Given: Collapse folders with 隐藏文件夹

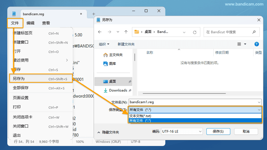Looking at the screenshot, I should [108, 132].
